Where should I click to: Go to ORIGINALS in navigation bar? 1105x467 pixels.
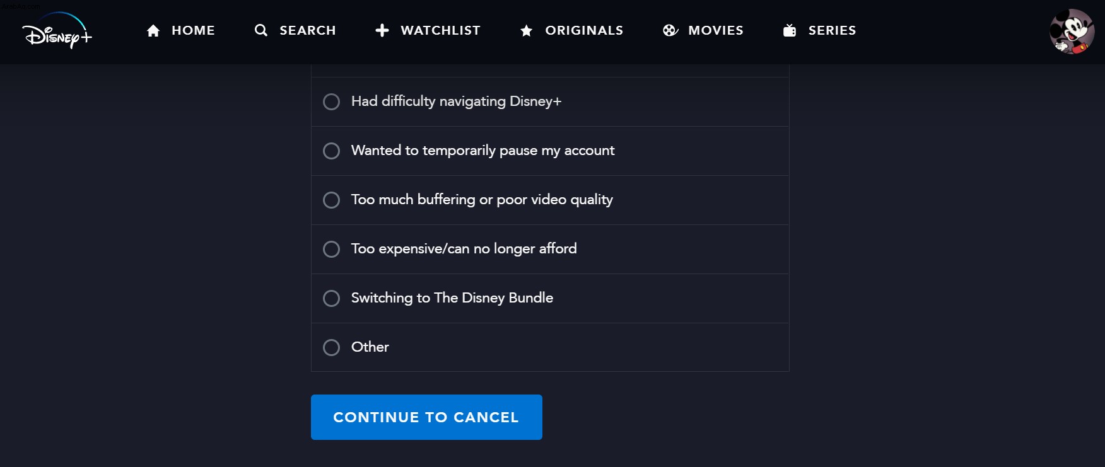point(584,30)
